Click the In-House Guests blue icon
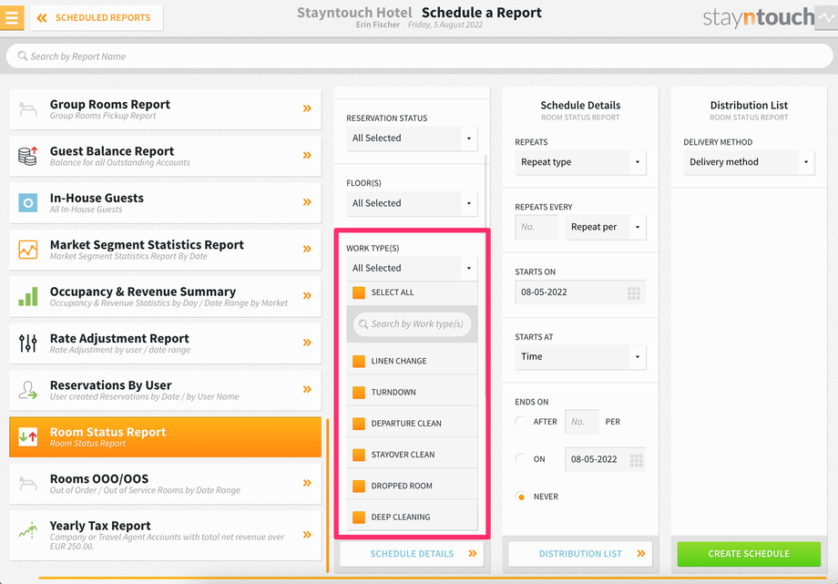 click(x=28, y=202)
